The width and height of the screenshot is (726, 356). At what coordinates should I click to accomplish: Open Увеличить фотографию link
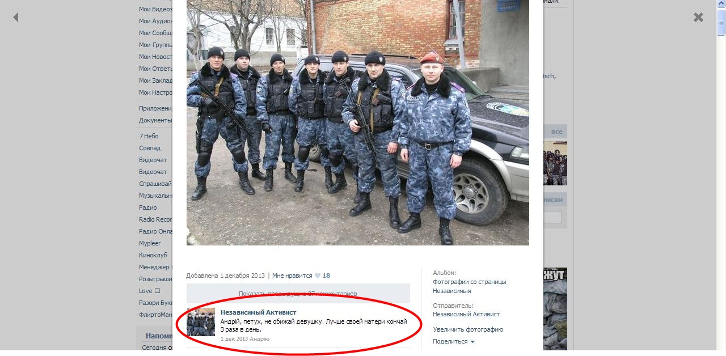pyautogui.click(x=468, y=329)
